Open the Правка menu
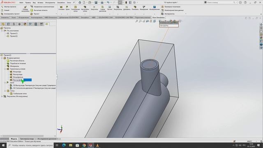The height and width of the screenshot is (148, 263). pos(28,3)
